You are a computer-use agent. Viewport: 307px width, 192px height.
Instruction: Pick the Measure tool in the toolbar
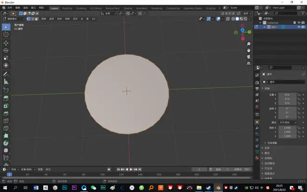6,82
